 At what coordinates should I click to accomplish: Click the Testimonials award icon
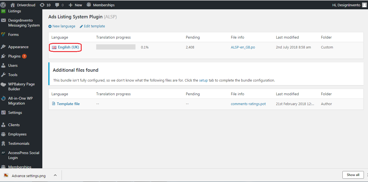click(3, 143)
